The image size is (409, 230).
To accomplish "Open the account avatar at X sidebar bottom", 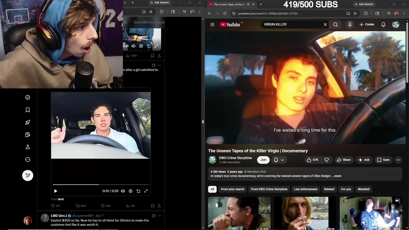I will coord(28,220).
